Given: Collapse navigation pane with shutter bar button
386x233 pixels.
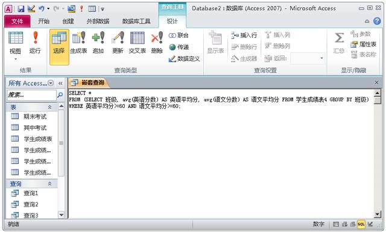Looking at the screenshot, I should click(x=60, y=84).
